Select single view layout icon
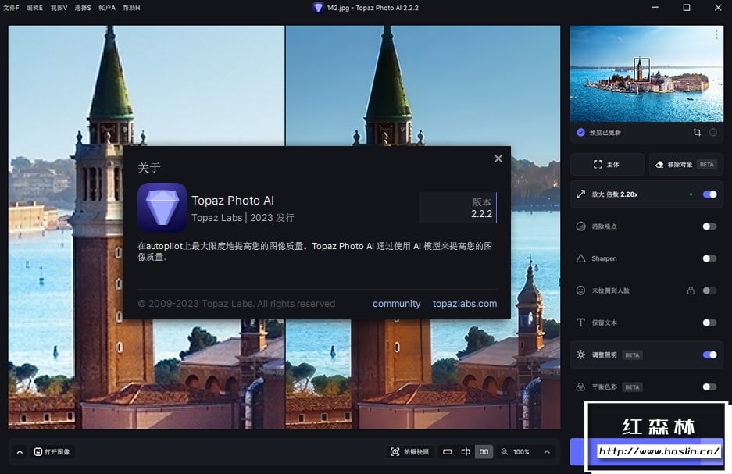 tap(447, 451)
